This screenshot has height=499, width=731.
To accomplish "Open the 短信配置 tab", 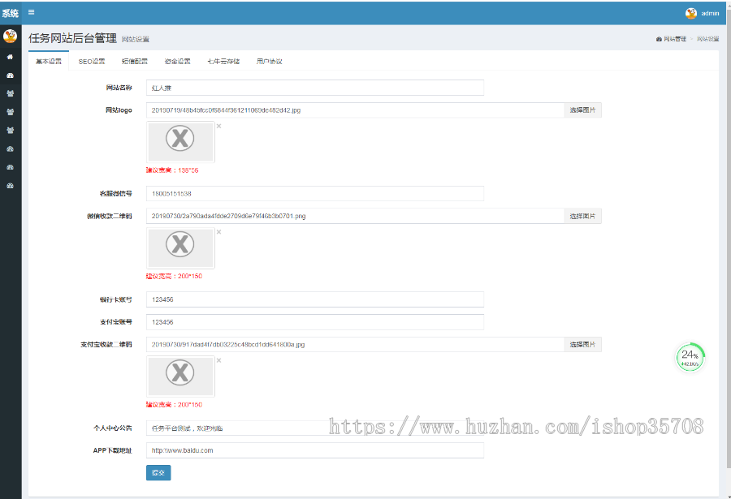I will coord(135,62).
